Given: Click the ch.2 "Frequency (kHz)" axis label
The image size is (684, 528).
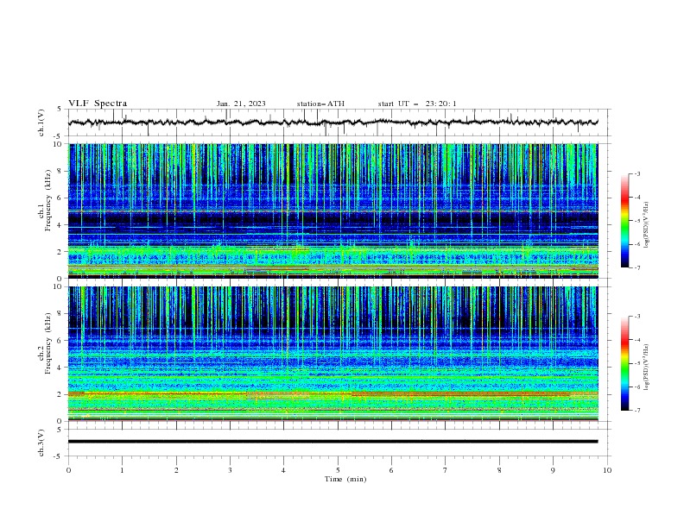Looking at the screenshot, I should pos(48,343).
